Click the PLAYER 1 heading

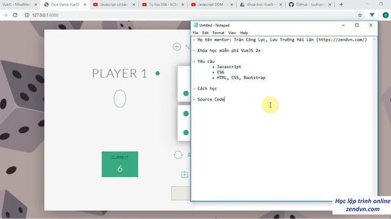pos(120,74)
